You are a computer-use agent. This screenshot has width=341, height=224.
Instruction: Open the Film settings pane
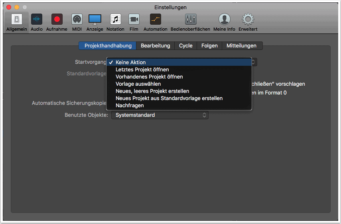[134, 22]
